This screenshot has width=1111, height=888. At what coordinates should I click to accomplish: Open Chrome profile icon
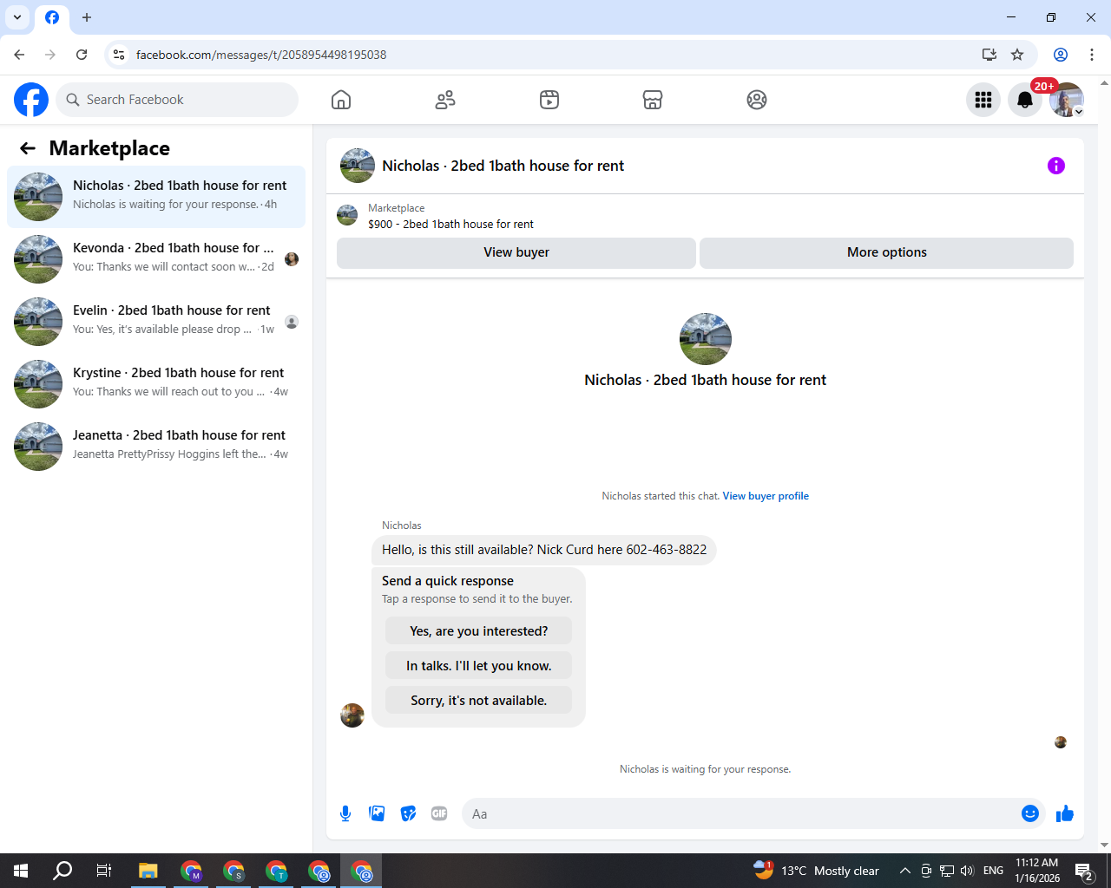1061,55
